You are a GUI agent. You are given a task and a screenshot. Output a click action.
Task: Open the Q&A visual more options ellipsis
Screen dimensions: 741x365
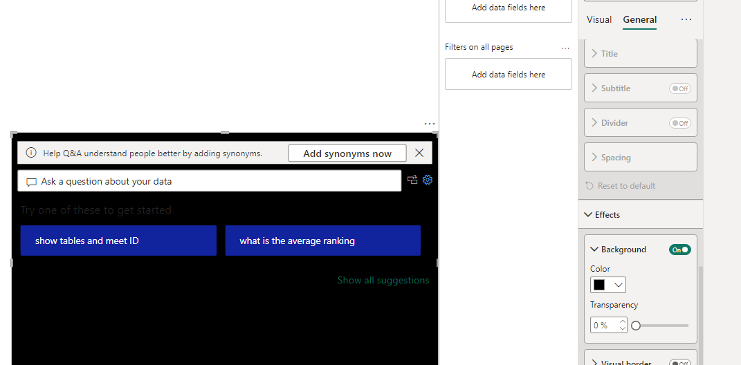(x=429, y=124)
